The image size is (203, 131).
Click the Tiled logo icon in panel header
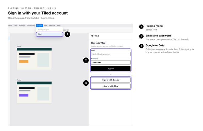(x=92, y=36)
